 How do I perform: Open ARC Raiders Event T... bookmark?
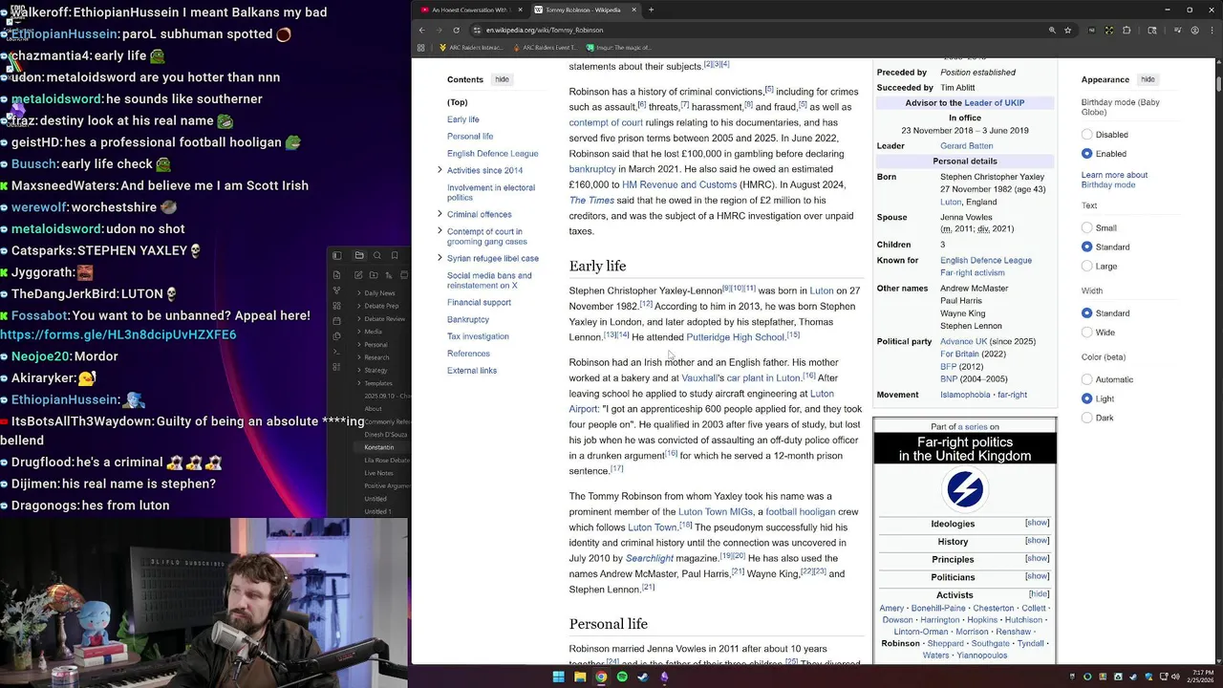(x=544, y=48)
